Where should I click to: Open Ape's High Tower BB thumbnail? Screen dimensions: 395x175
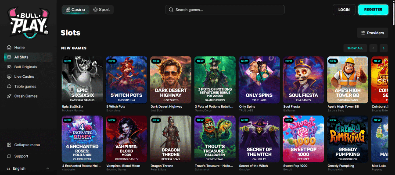pos(348,80)
